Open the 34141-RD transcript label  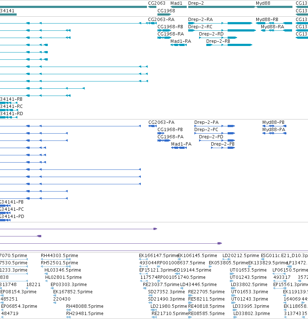pyautogui.click(x=11, y=114)
